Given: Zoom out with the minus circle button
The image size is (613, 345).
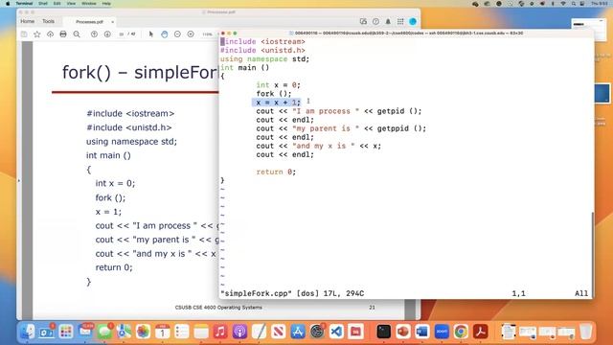Looking at the screenshot, I should [177, 34].
